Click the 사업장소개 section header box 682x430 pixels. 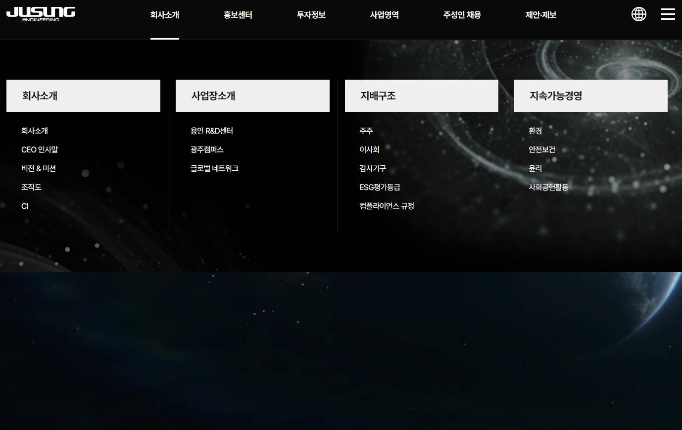pyautogui.click(x=252, y=96)
